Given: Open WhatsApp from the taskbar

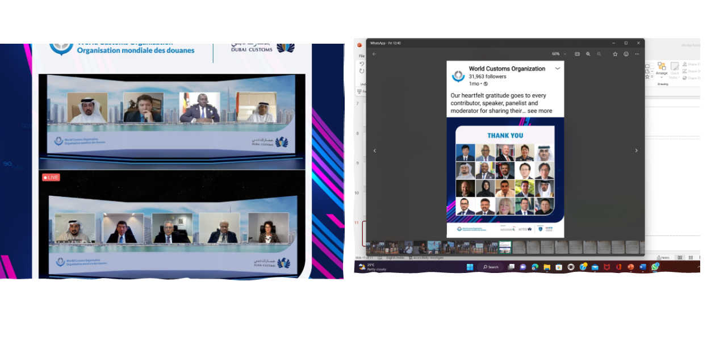Looking at the screenshot, I should [655, 267].
